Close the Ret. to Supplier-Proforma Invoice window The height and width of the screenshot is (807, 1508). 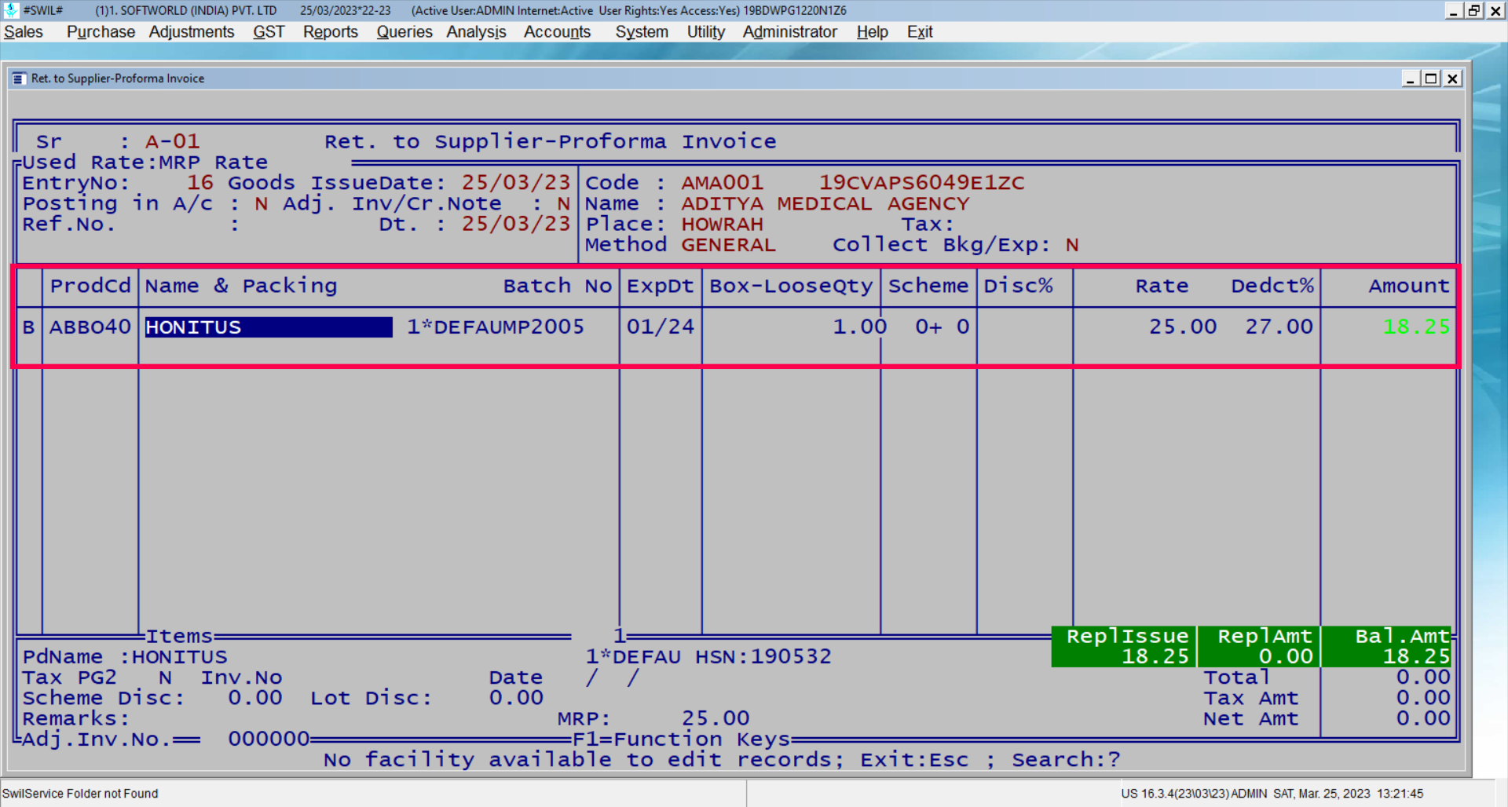click(1452, 79)
